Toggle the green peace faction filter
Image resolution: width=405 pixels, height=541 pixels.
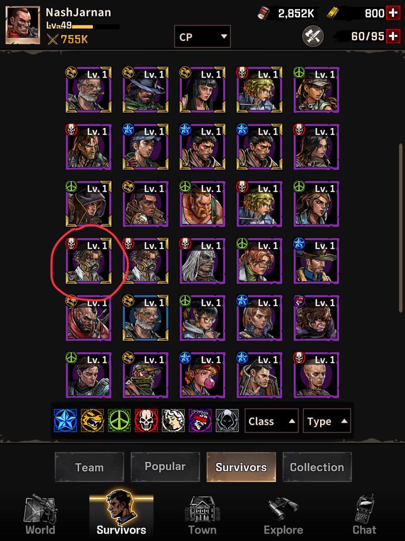[x=119, y=420]
